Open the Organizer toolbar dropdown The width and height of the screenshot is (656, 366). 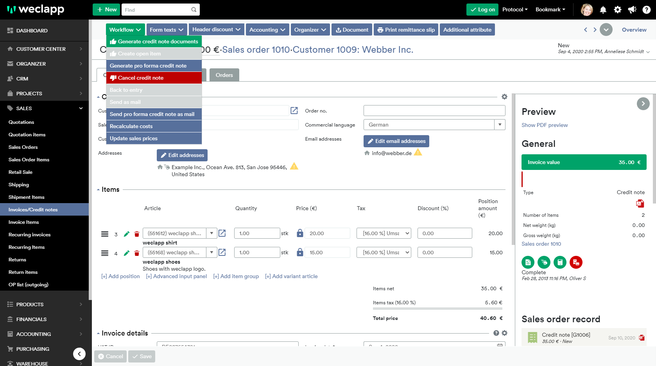pos(310,30)
